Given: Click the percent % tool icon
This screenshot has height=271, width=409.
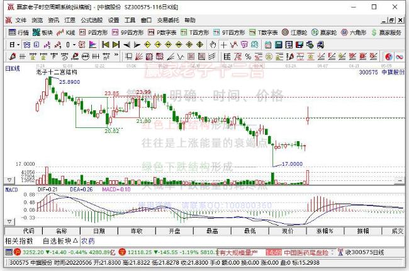Looking at the screenshot, I should tap(248, 57).
